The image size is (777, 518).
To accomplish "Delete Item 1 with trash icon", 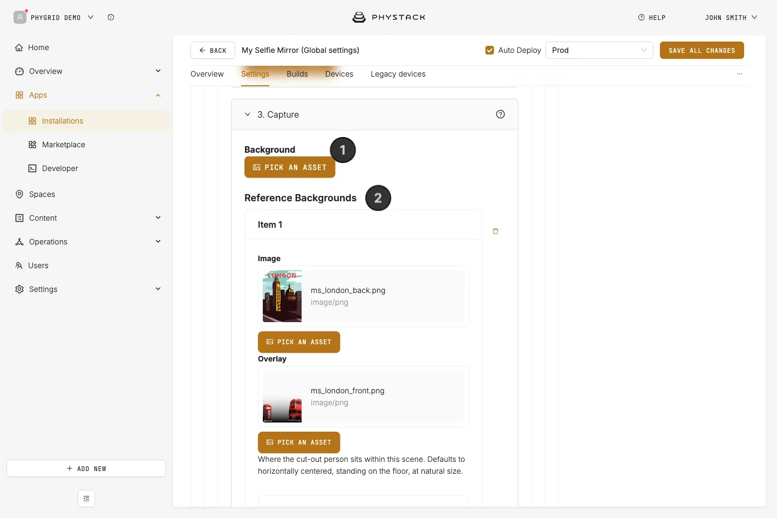I will [495, 231].
